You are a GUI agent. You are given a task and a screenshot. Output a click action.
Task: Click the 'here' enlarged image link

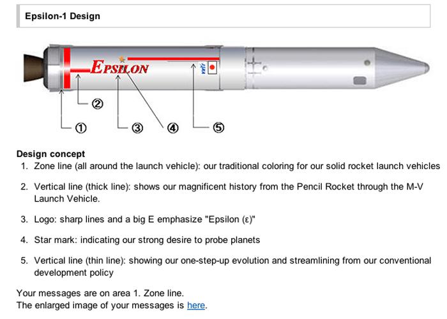[x=196, y=306]
